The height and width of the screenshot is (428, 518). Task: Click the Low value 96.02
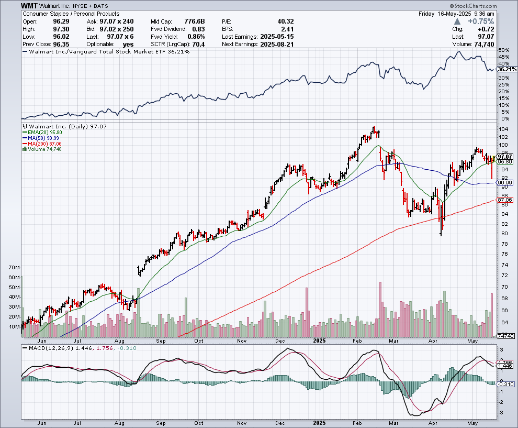61,37
